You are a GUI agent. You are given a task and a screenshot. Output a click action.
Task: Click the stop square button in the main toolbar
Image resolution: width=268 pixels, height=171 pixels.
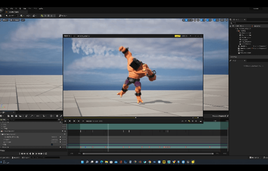[x=48, y=16]
